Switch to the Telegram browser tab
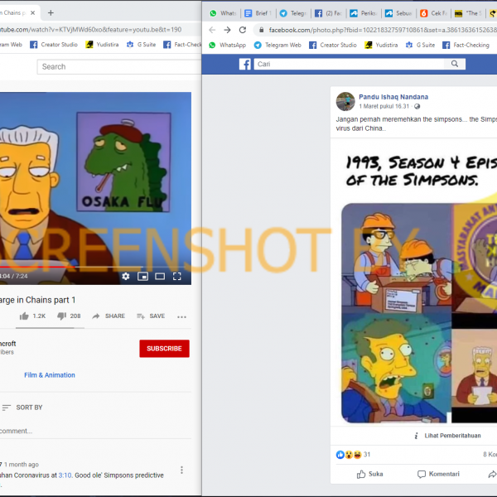 pos(293,13)
